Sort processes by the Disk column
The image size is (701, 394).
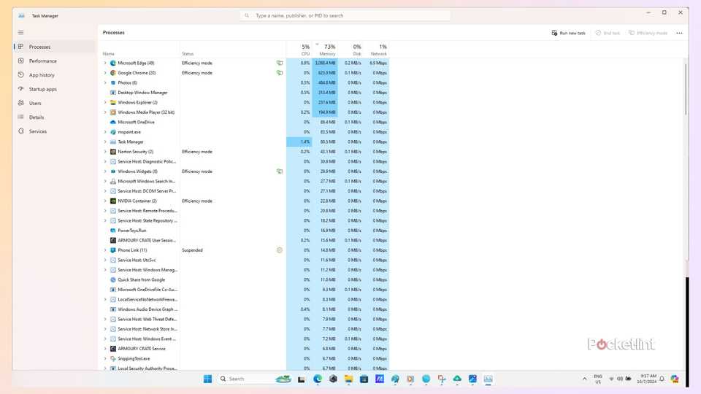click(x=350, y=50)
